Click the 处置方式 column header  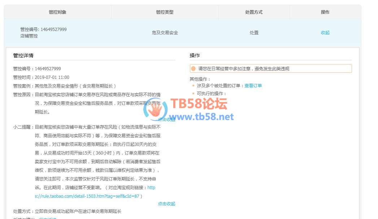click(x=254, y=12)
